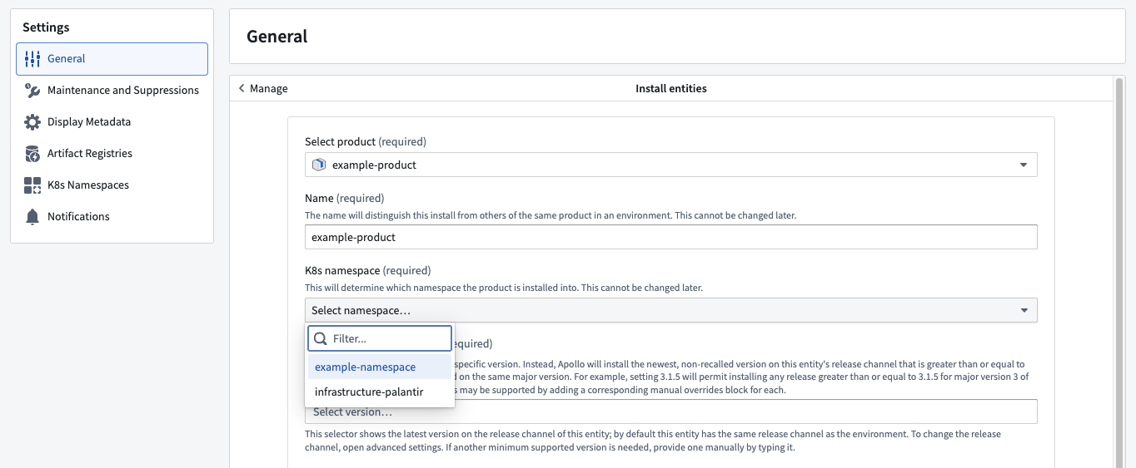1136x468 pixels.
Task: Open the General settings section
Action: coord(112,59)
